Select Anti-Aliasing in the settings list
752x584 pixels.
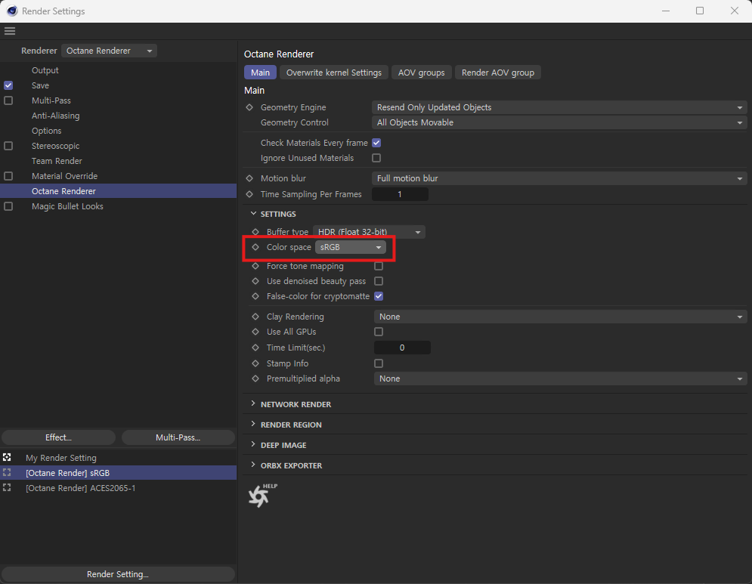56,116
